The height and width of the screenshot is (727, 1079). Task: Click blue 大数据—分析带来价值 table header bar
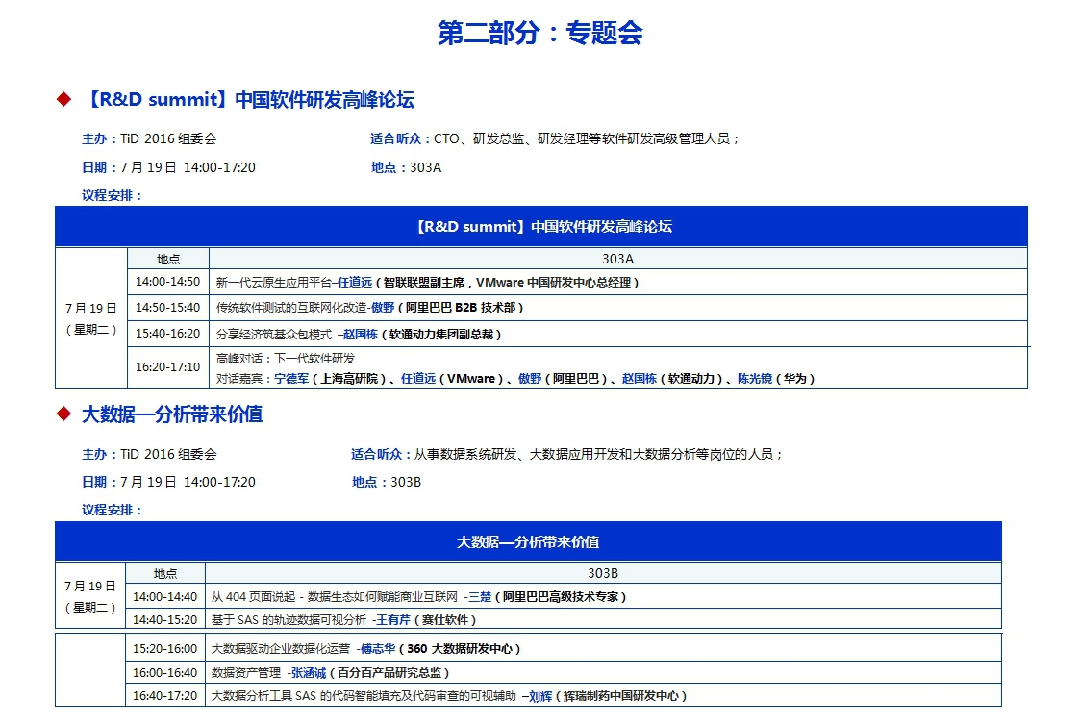pos(528,542)
